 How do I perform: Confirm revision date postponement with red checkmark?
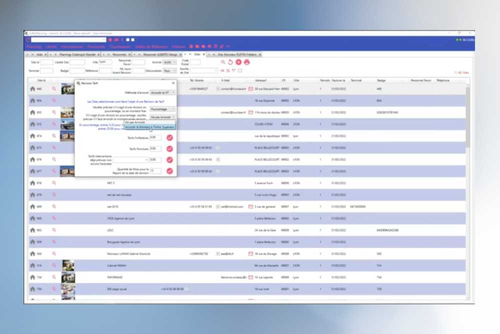tap(169, 171)
